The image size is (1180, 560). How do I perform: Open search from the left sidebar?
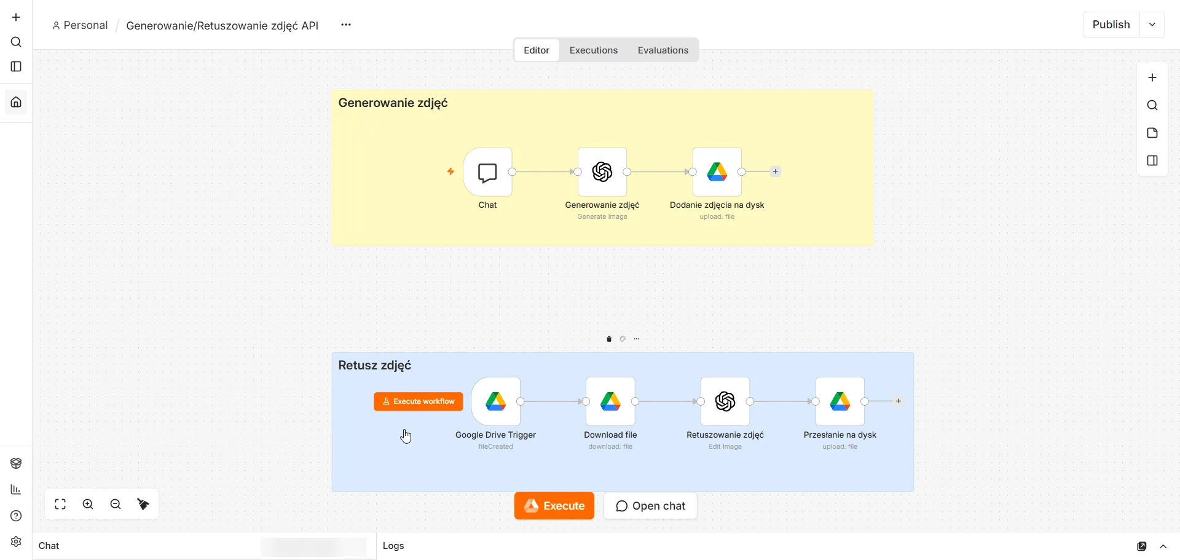tap(16, 42)
